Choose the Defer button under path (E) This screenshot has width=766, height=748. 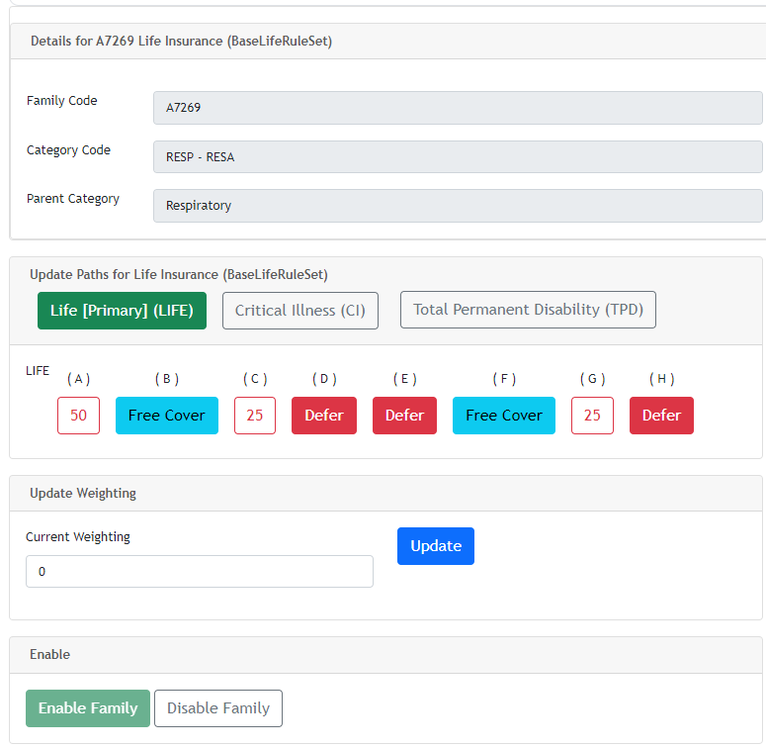point(404,416)
